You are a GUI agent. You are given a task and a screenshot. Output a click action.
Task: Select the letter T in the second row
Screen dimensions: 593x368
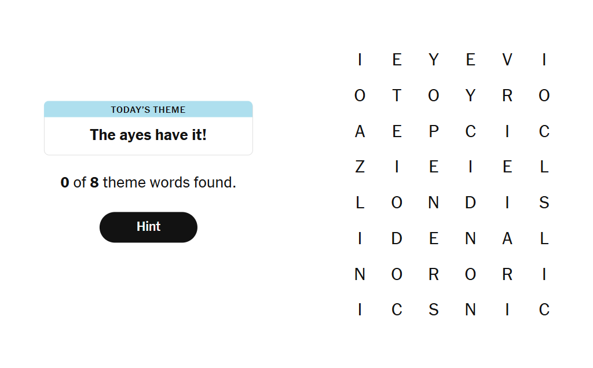(x=397, y=95)
